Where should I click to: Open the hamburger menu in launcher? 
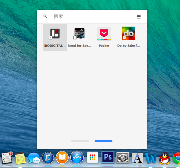[139, 17]
